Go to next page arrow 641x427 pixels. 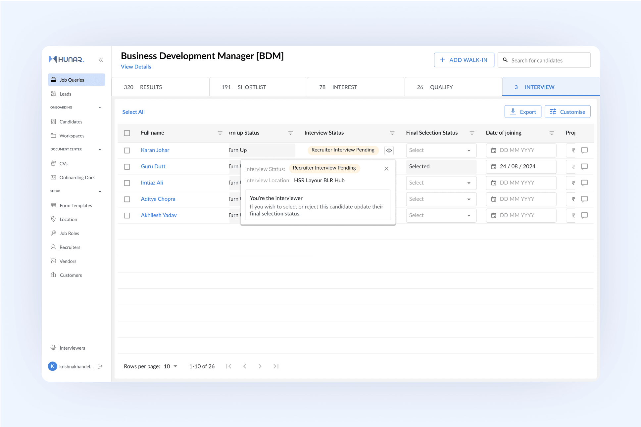tap(260, 366)
